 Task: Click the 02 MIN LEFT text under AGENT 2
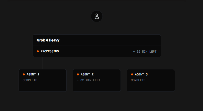(x=88, y=80)
